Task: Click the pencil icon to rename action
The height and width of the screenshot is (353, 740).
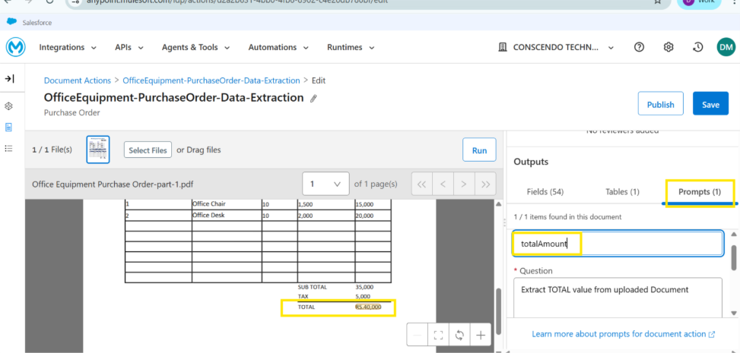Action: tap(313, 99)
